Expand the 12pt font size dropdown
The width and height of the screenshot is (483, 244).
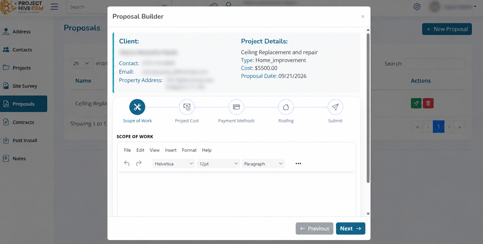click(218, 164)
